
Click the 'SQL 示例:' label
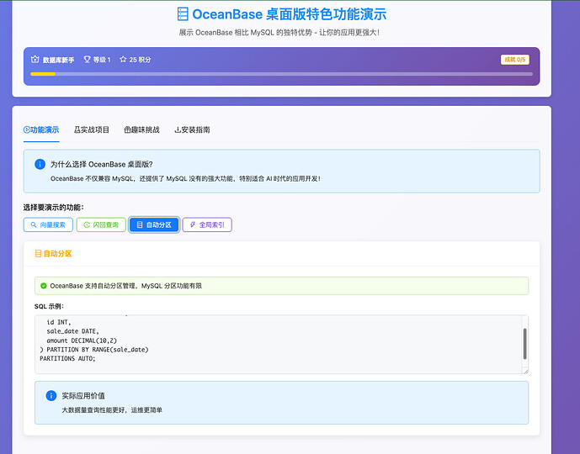(49, 306)
